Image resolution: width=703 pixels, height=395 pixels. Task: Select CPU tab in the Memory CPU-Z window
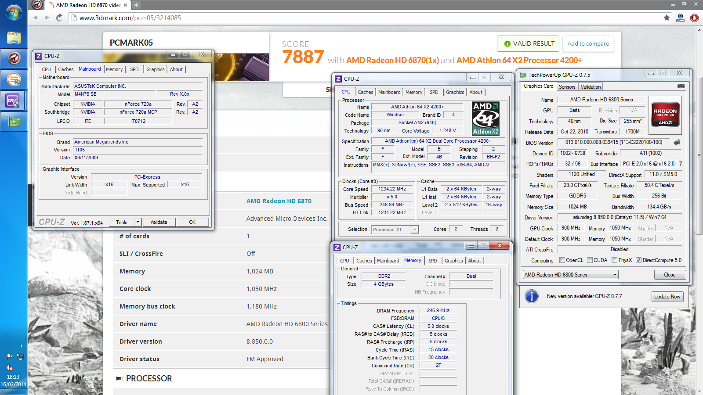click(344, 261)
